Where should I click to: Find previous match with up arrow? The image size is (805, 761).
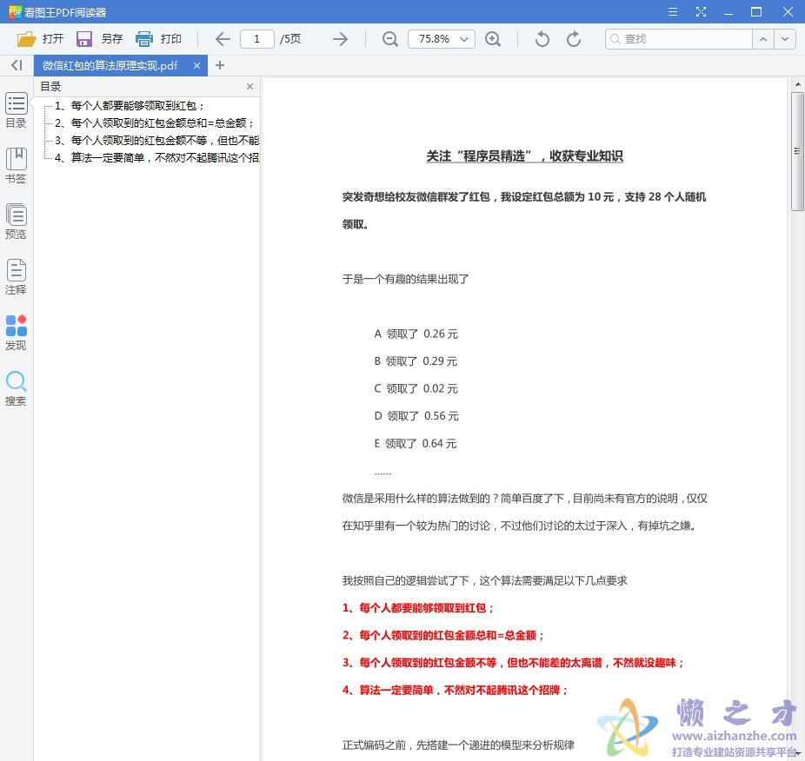(763, 39)
